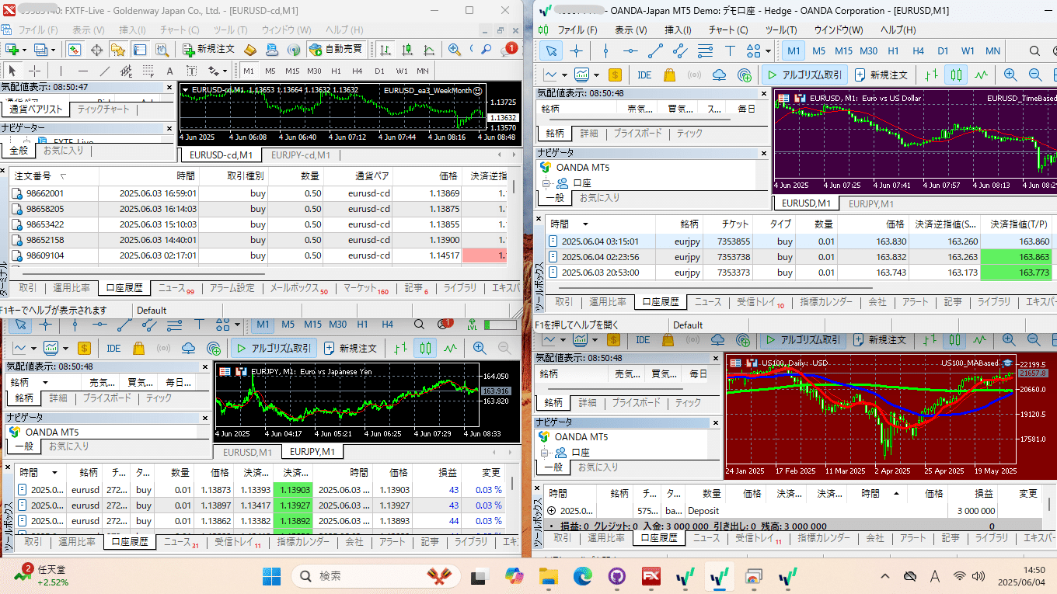Open ティックチャート tab in FXTF window
Screen dimensions: 1057x594
coord(103,109)
